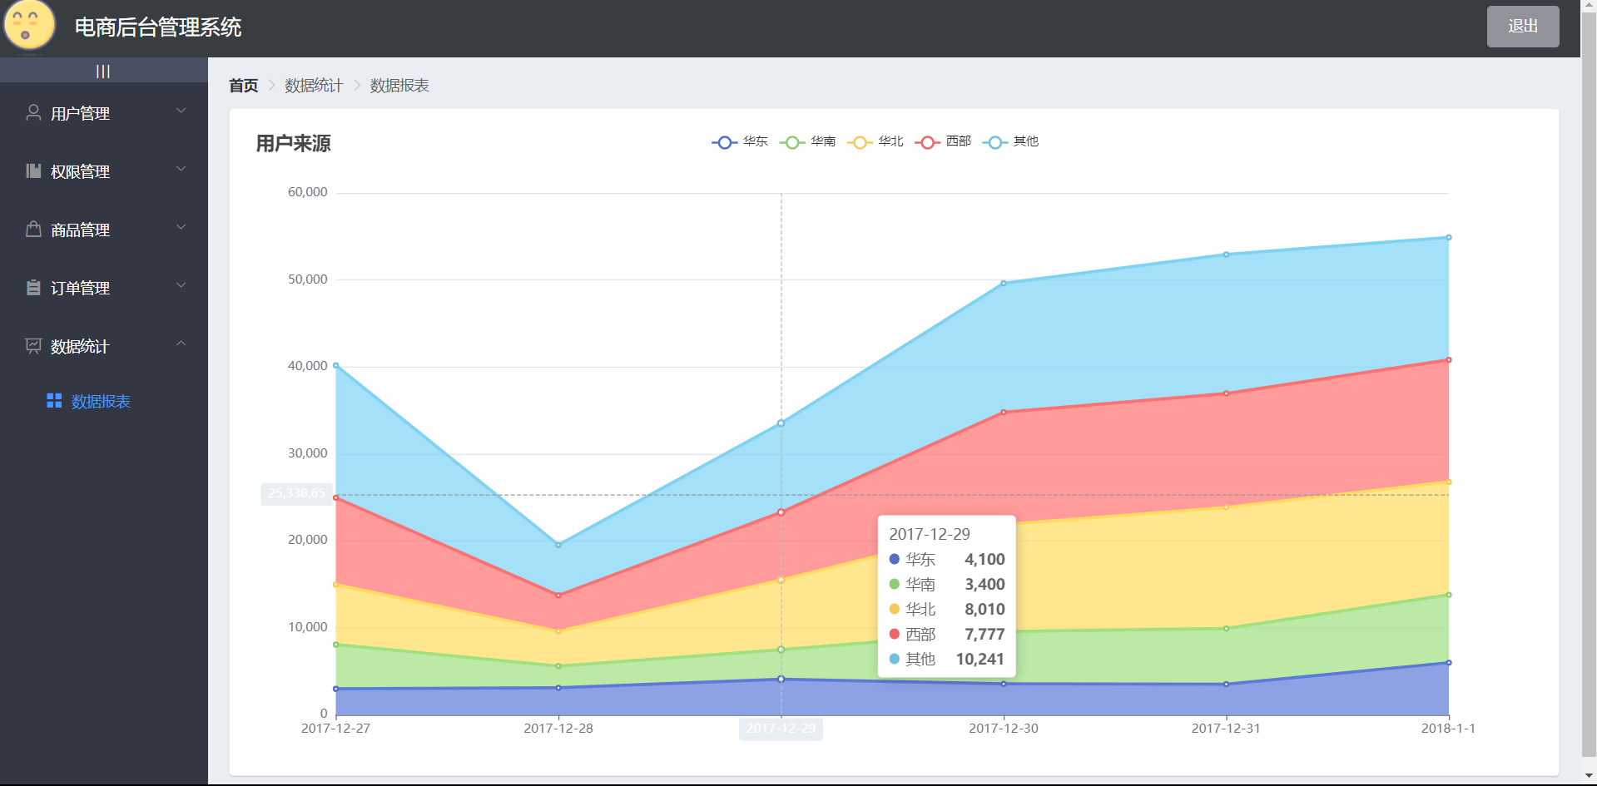Toggle 华南 legend series
This screenshot has height=786, width=1597.
pyautogui.click(x=807, y=141)
